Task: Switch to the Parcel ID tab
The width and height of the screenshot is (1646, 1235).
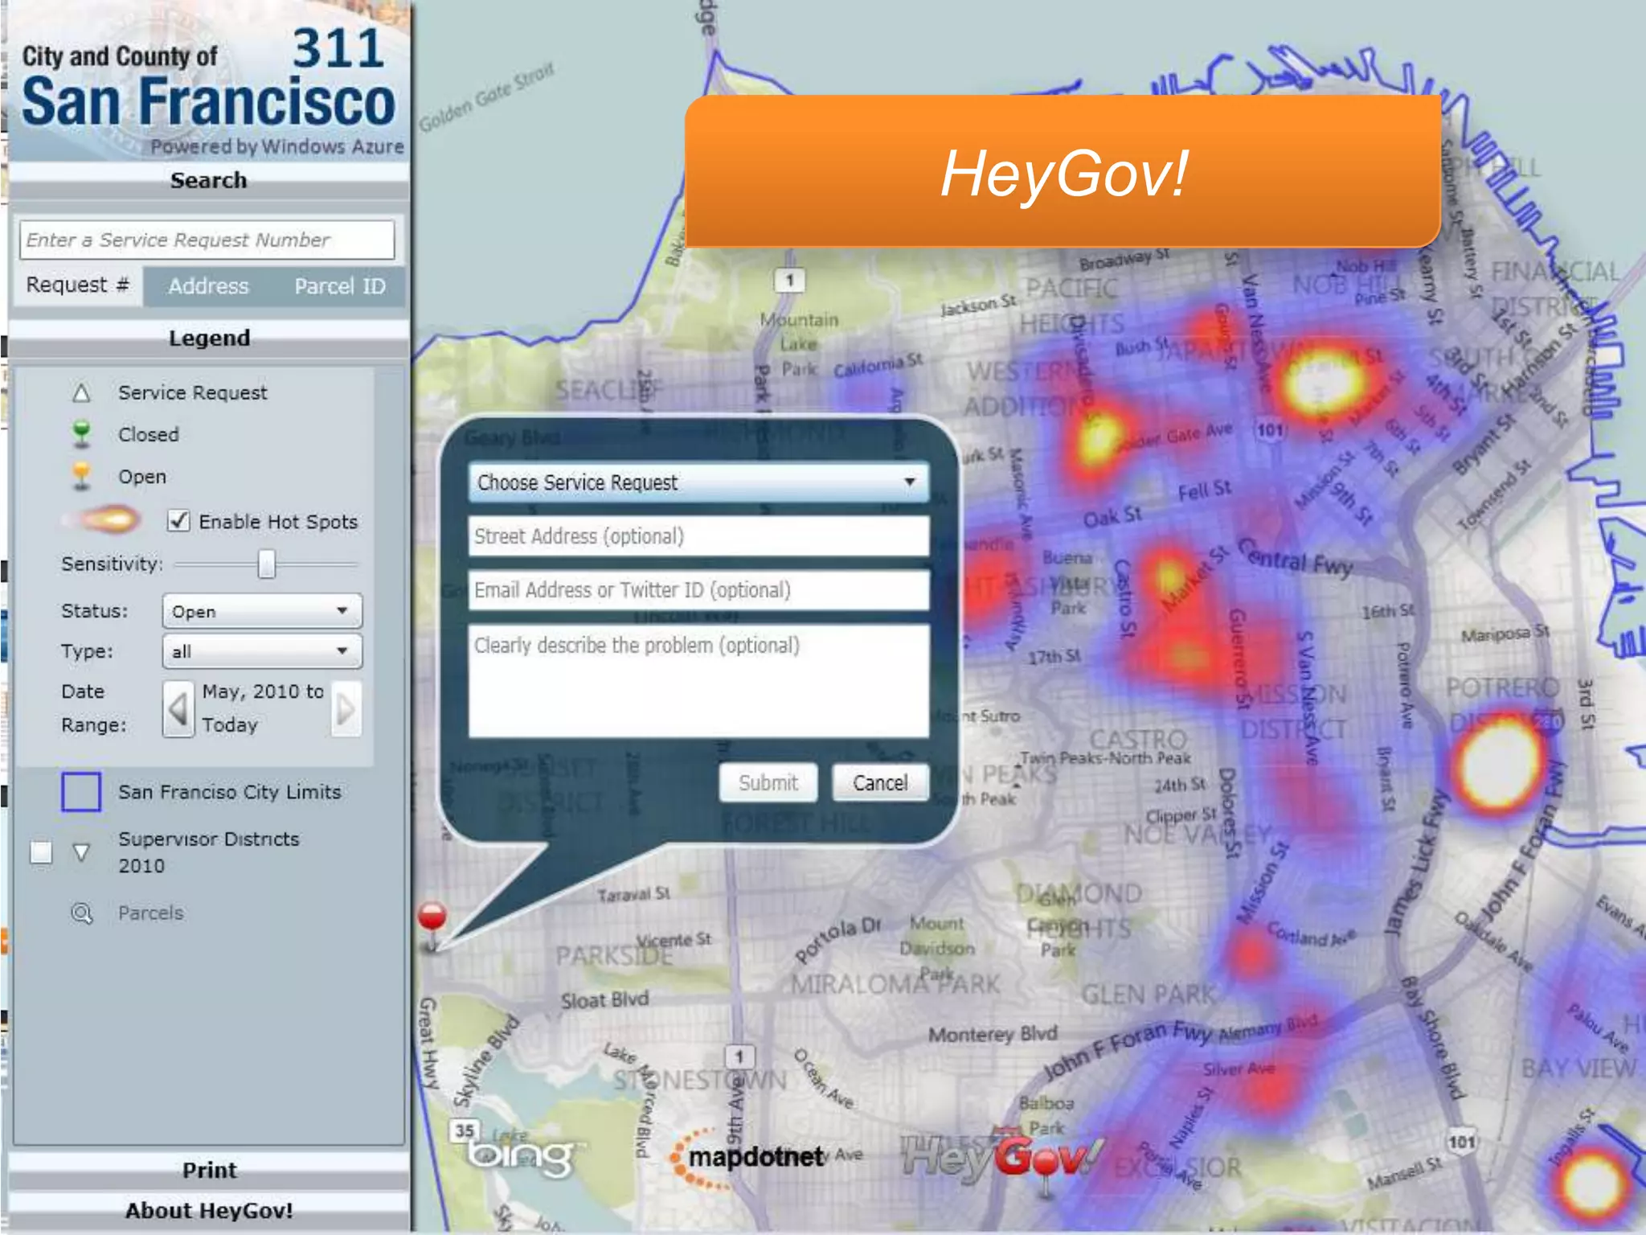Action: (339, 286)
